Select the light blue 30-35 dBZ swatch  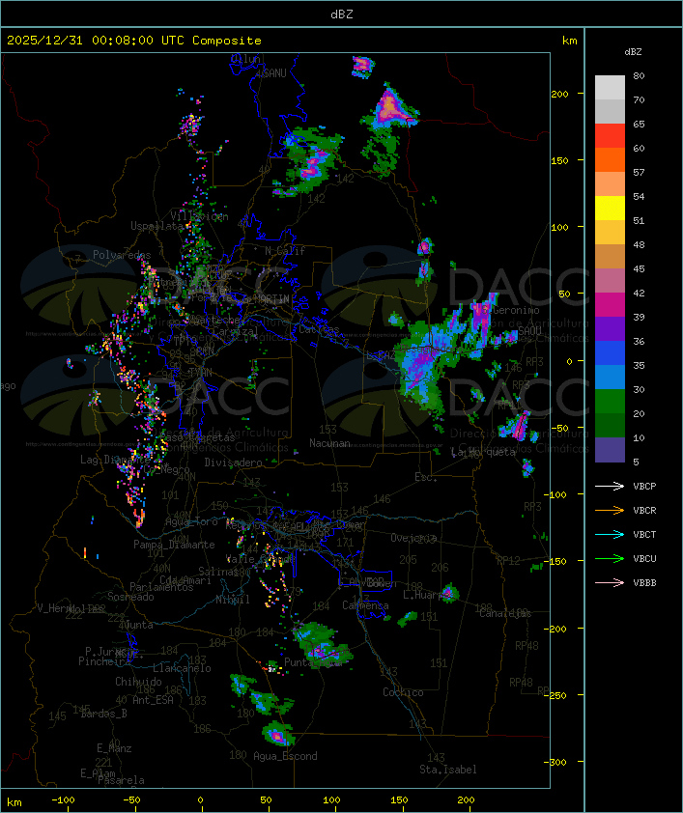pos(610,377)
